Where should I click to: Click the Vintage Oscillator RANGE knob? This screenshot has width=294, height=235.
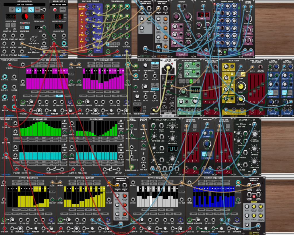pyautogui.click(x=172, y=127)
